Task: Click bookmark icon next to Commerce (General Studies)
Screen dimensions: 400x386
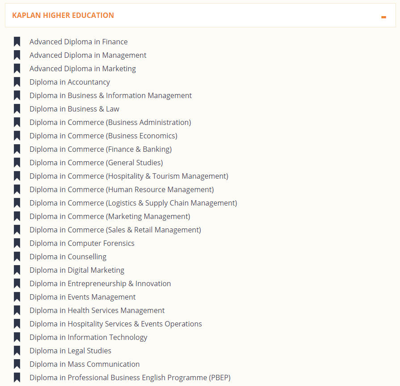Action: (x=17, y=163)
